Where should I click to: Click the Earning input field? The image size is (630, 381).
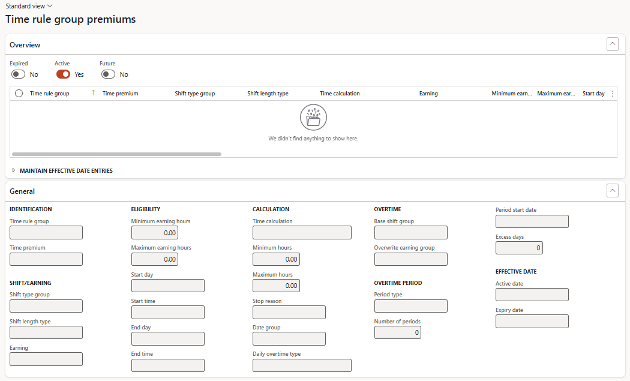click(x=46, y=359)
